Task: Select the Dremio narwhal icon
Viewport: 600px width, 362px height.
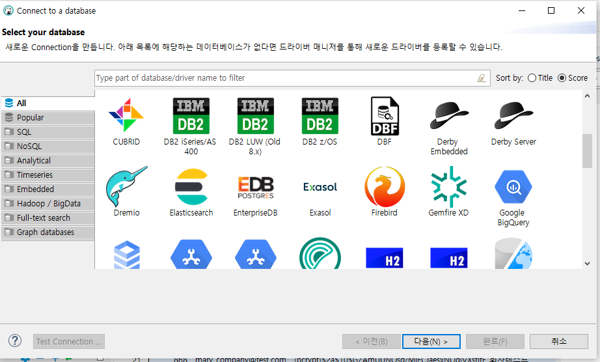Action: pos(126,186)
